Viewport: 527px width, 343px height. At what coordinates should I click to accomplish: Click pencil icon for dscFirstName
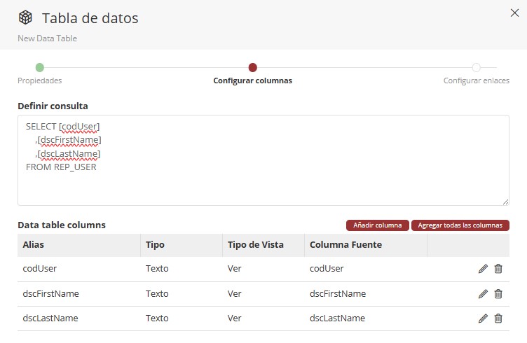pos(483,294)
